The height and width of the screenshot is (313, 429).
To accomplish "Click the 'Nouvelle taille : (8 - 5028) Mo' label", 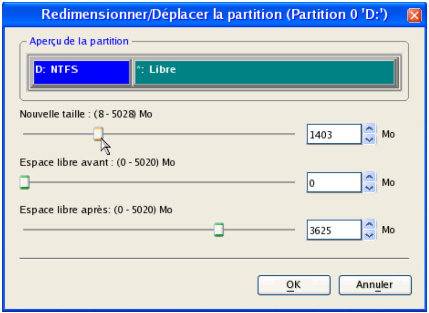I will click(x=86, y=114).
